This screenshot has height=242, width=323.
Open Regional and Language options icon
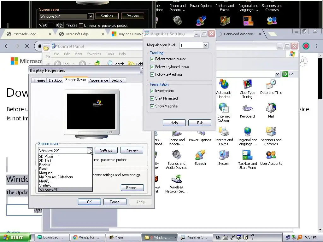point(247,136)
